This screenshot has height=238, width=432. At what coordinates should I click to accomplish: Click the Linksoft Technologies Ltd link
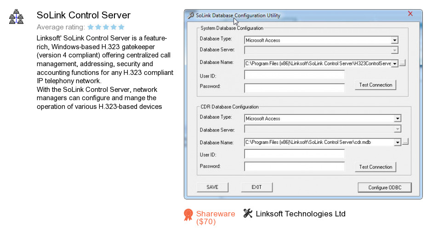[x=301, y=214]
